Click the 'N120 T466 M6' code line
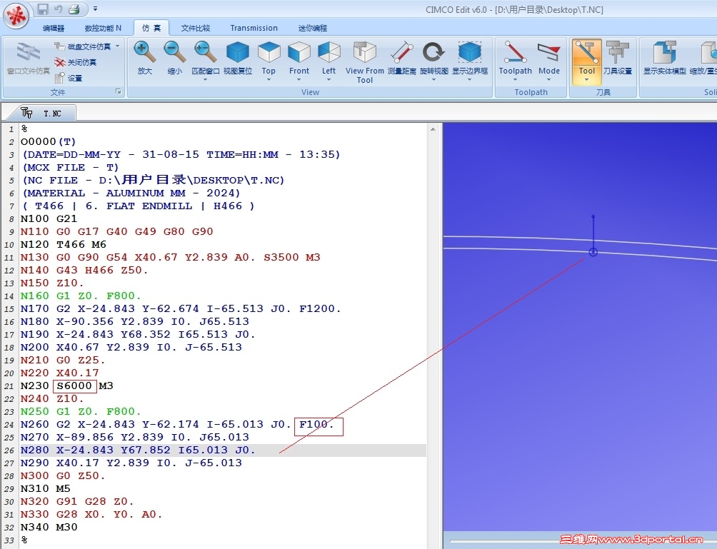Screen dimensions: 717x549 [63, 245]
